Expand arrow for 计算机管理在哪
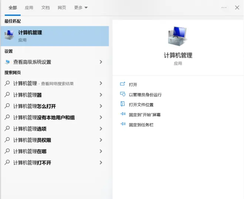This screenshot has width=244, height=199. tap(101, 151)
